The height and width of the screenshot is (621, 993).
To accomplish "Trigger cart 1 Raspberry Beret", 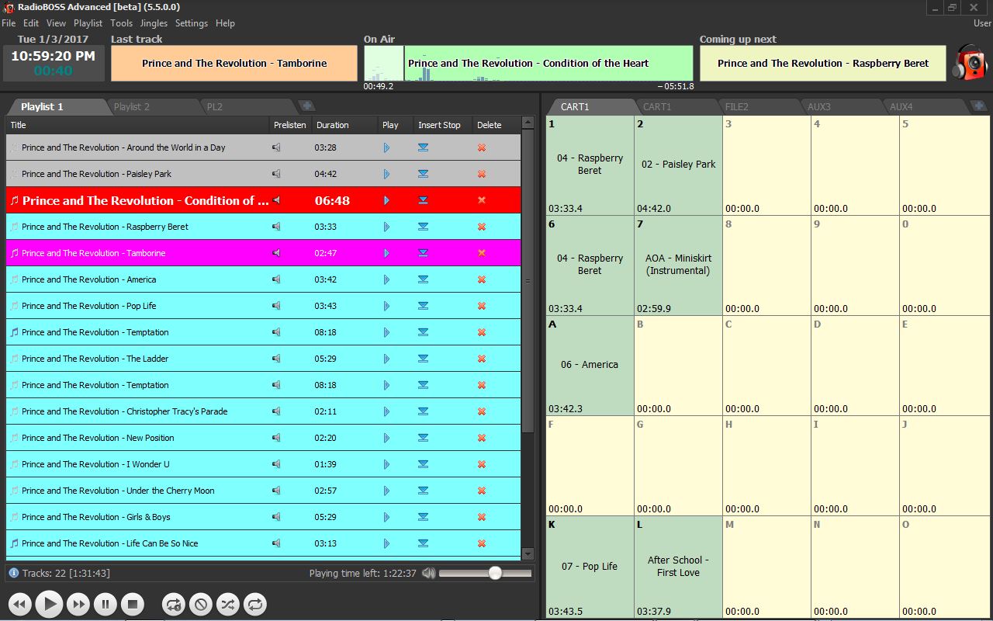I will point(590,165).
